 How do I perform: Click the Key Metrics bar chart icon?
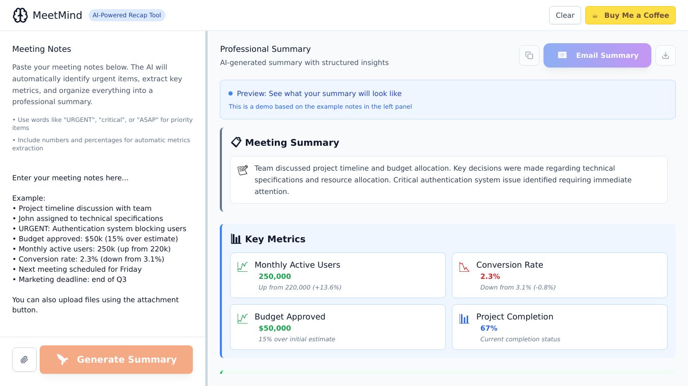coord(236,239)
